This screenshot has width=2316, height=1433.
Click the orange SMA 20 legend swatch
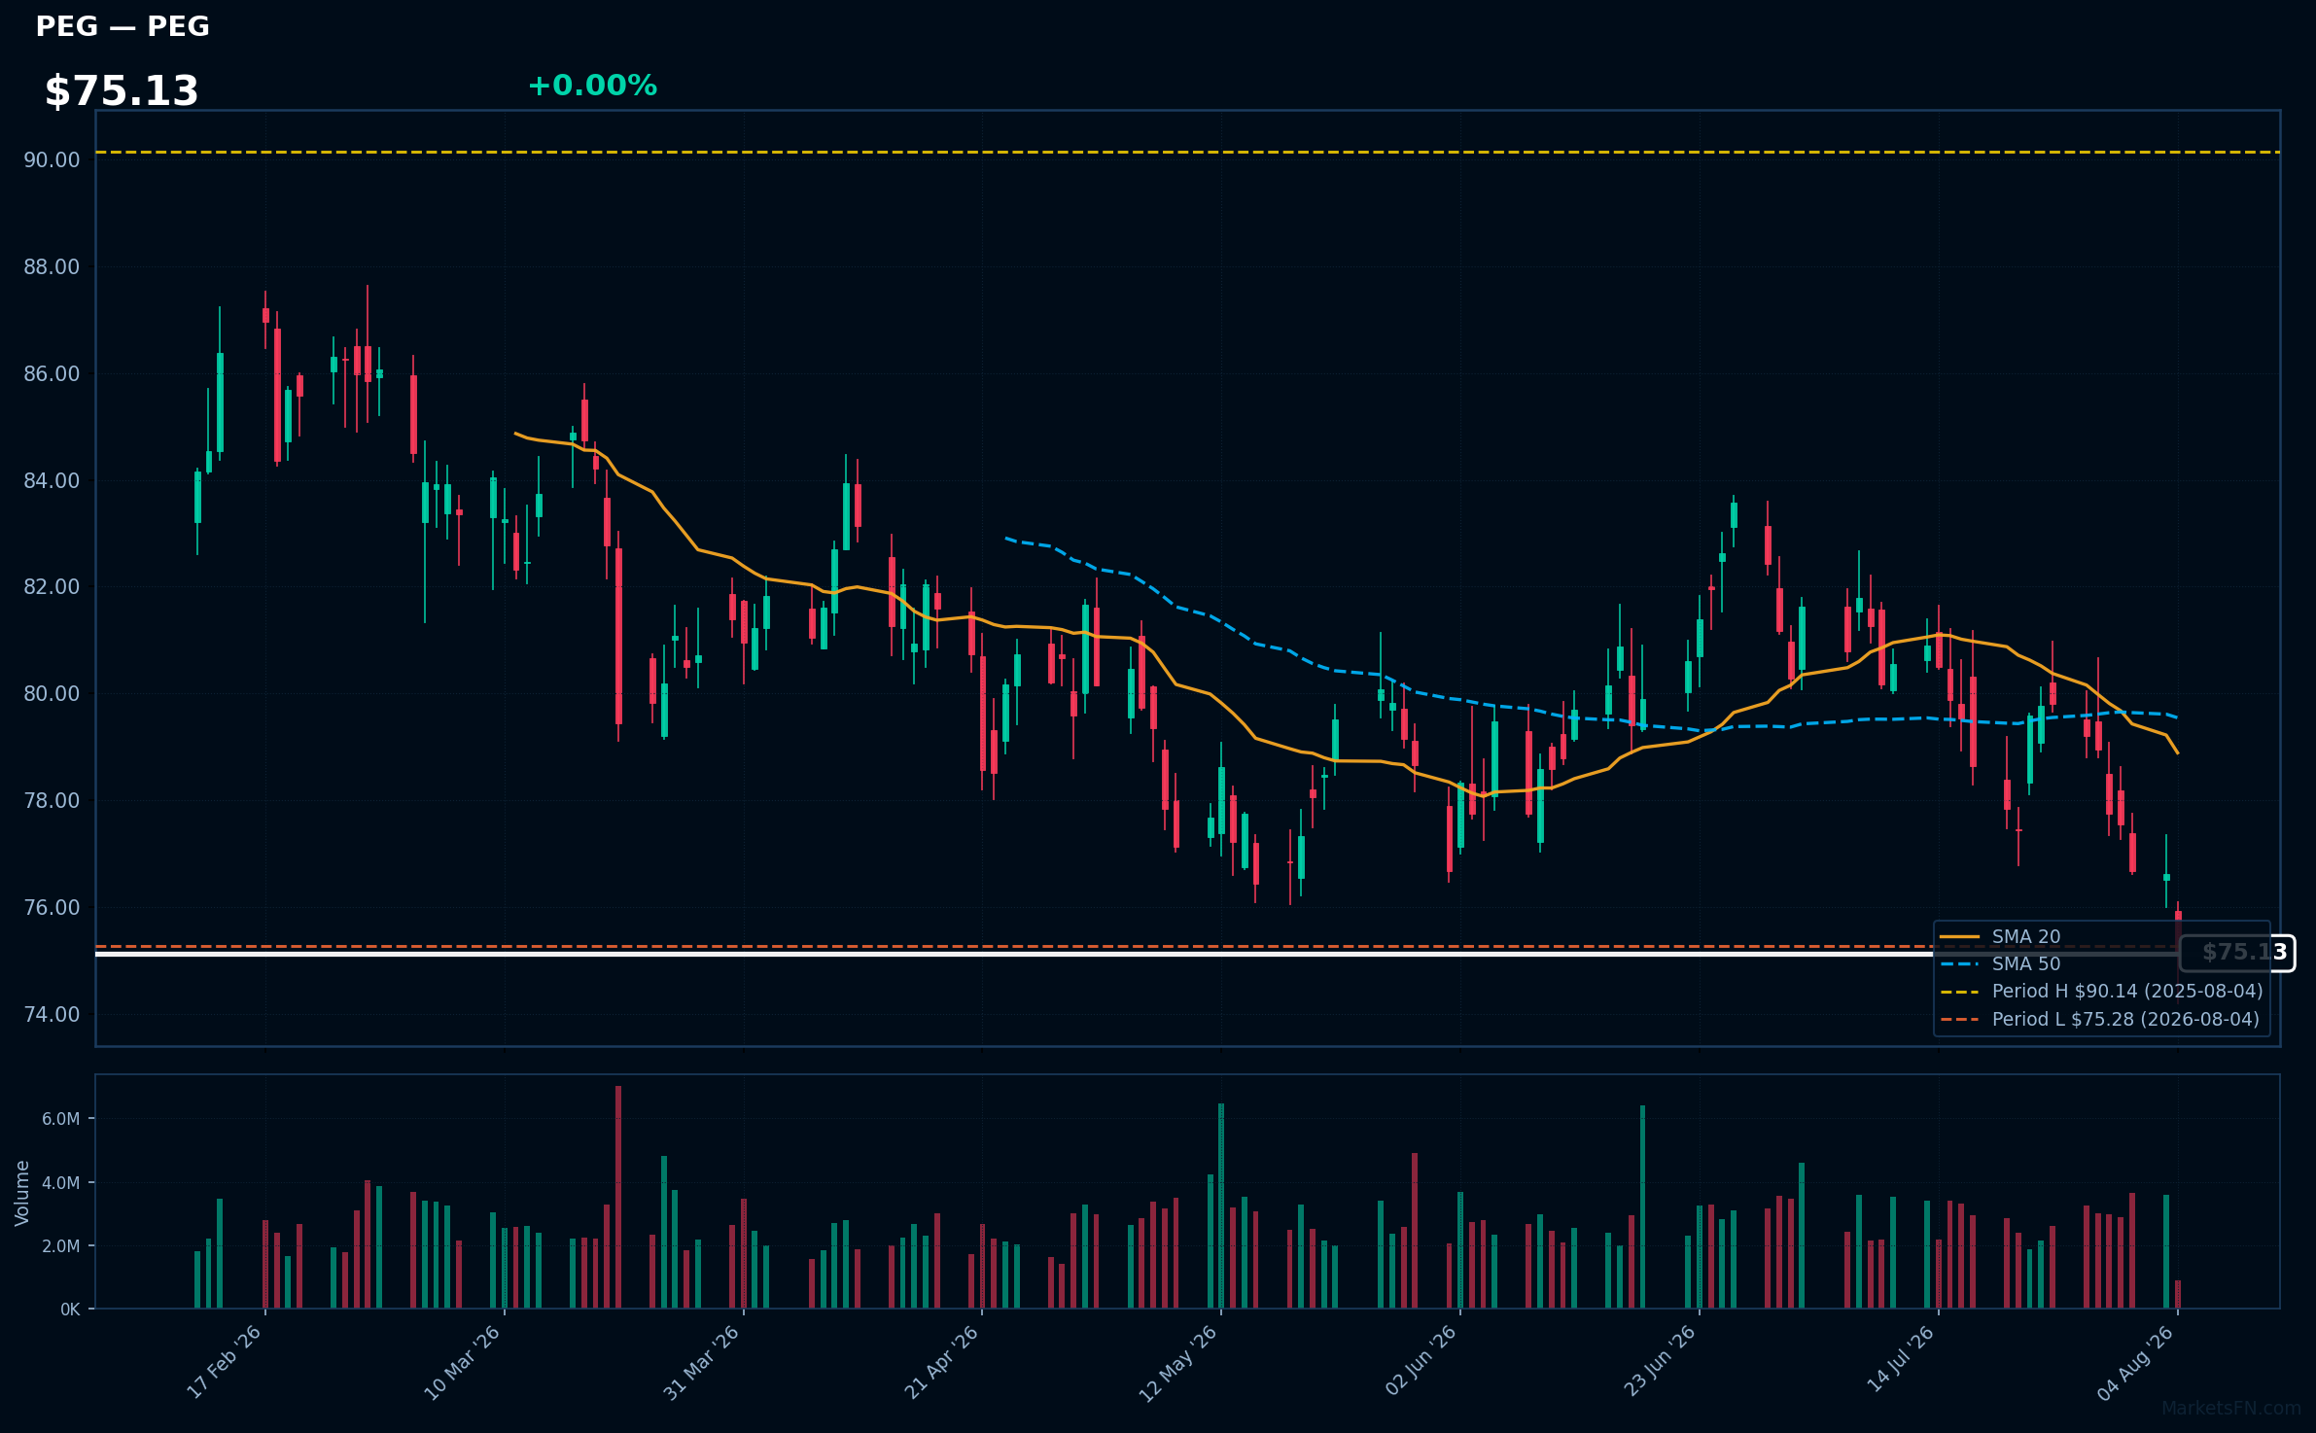pyautogui.click(x=1959, y=937)
